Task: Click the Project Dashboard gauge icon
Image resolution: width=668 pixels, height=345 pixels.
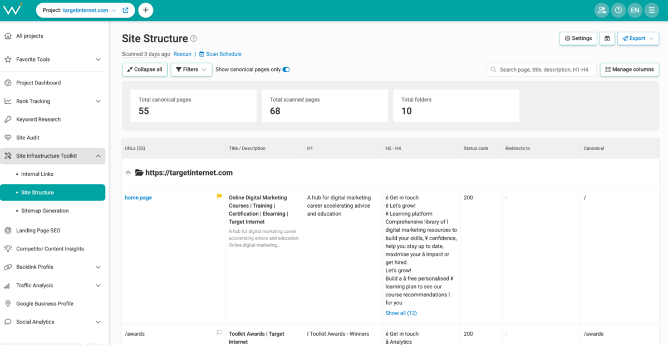Action: click(x=8, y=83)
